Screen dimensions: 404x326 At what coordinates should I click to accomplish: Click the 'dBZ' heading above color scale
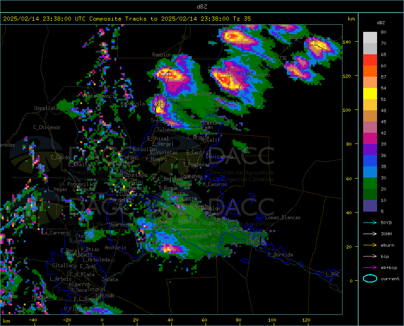pos(381,22)
